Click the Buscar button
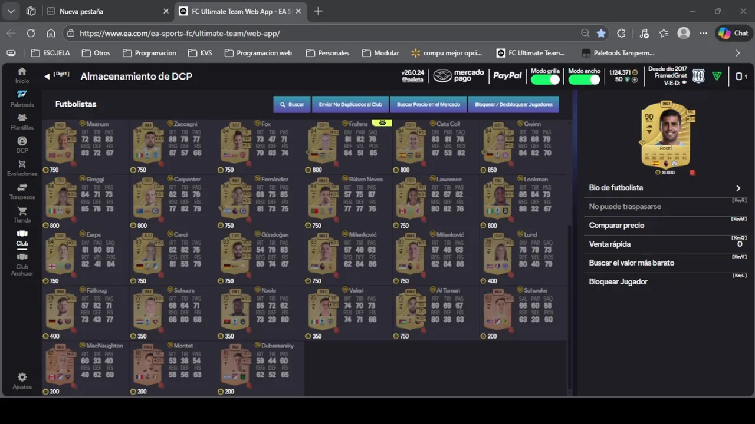The image size is (755, 424). [292, 104]
